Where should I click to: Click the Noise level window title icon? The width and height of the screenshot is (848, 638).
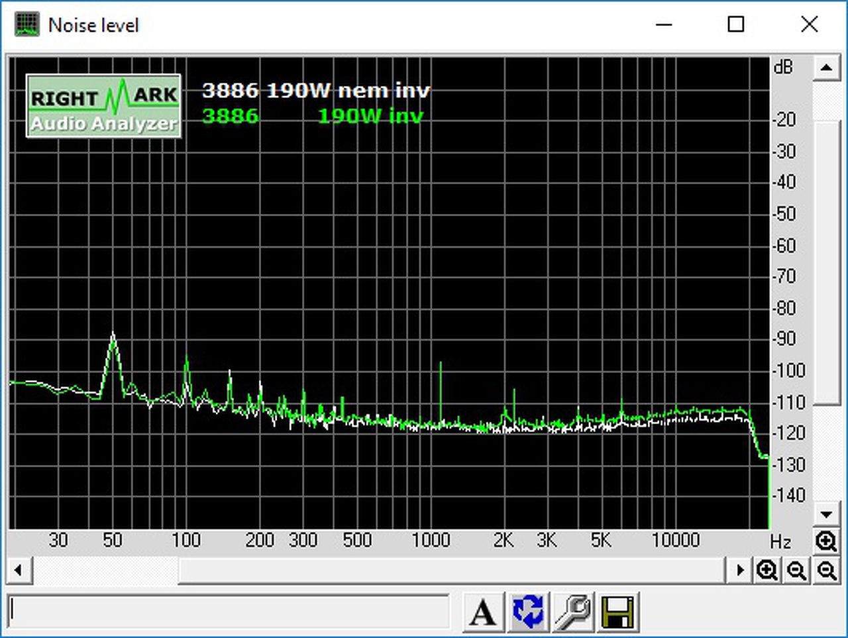pos(27,25)
